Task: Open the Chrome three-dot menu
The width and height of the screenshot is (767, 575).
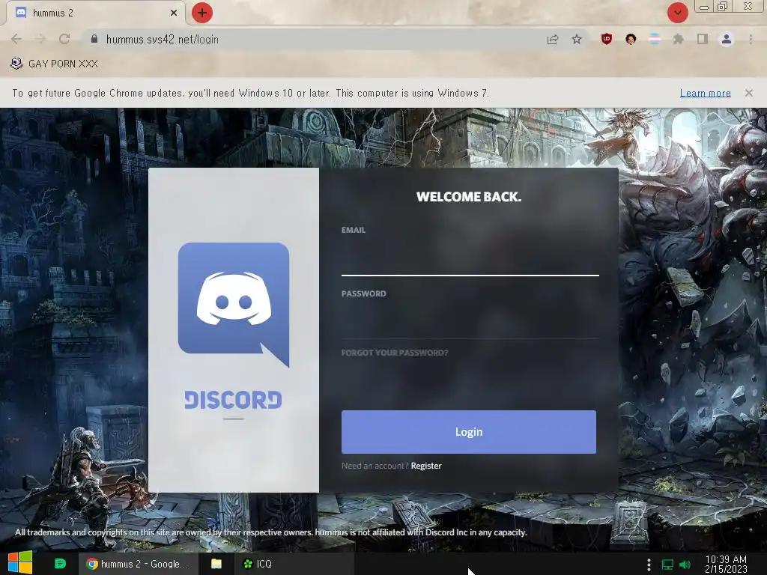Action: tap(751, 39)
